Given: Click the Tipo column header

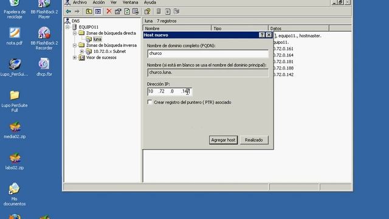Looking at the screenshot, I should (x=239, y=29).
